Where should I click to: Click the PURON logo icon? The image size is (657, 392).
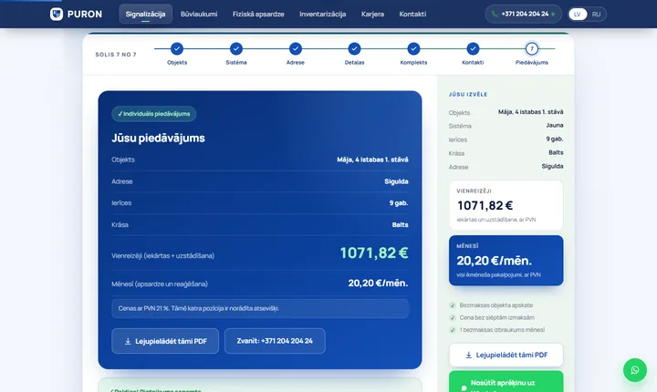57,14
